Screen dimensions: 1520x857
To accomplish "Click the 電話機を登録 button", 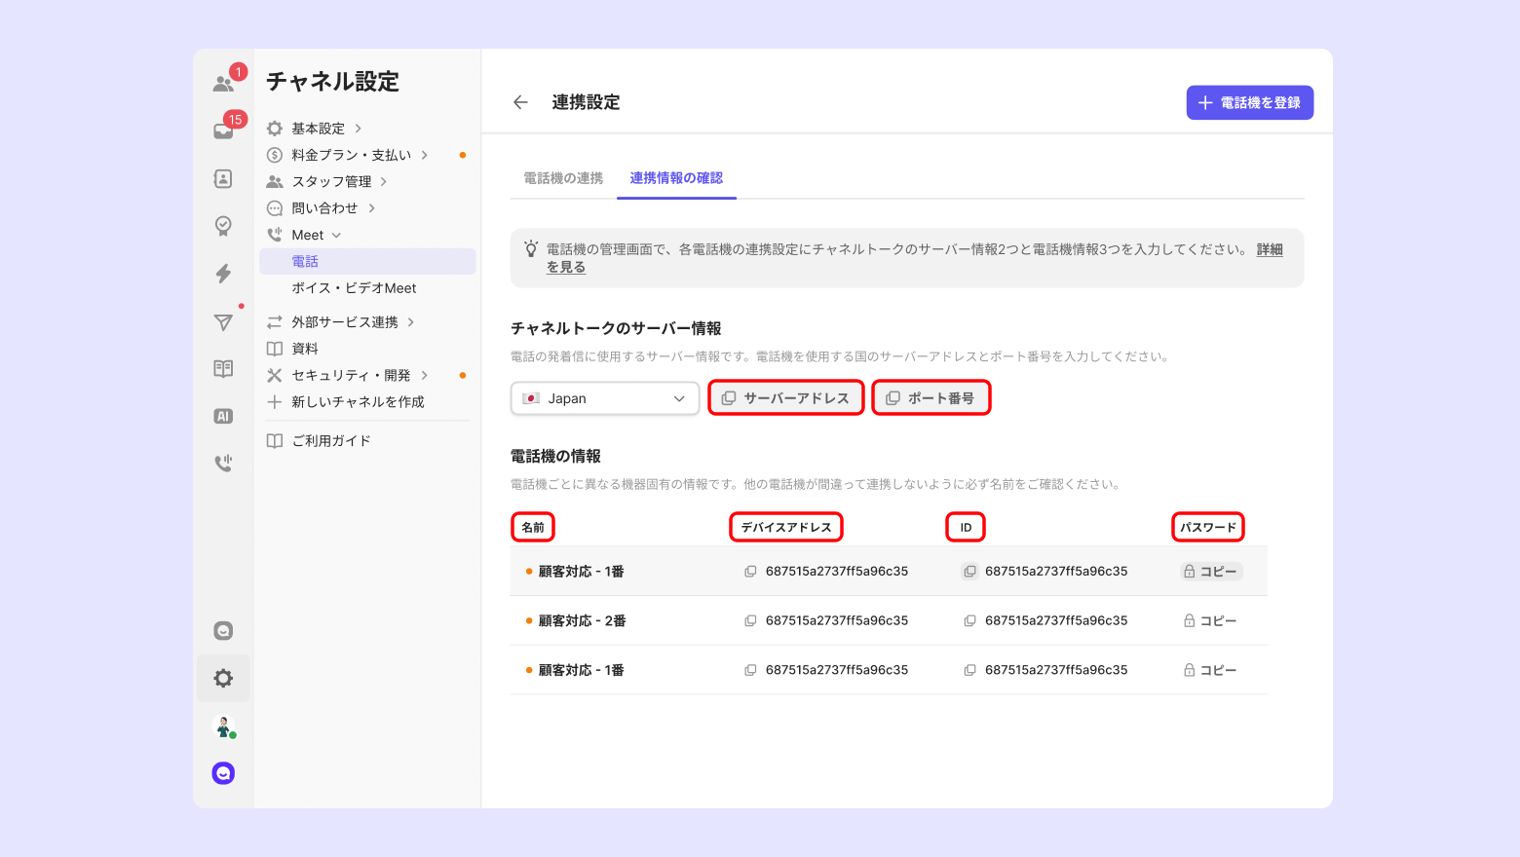I will [x=1249, y=102].
